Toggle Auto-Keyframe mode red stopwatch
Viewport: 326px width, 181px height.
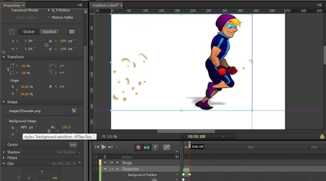click(138, 147)
